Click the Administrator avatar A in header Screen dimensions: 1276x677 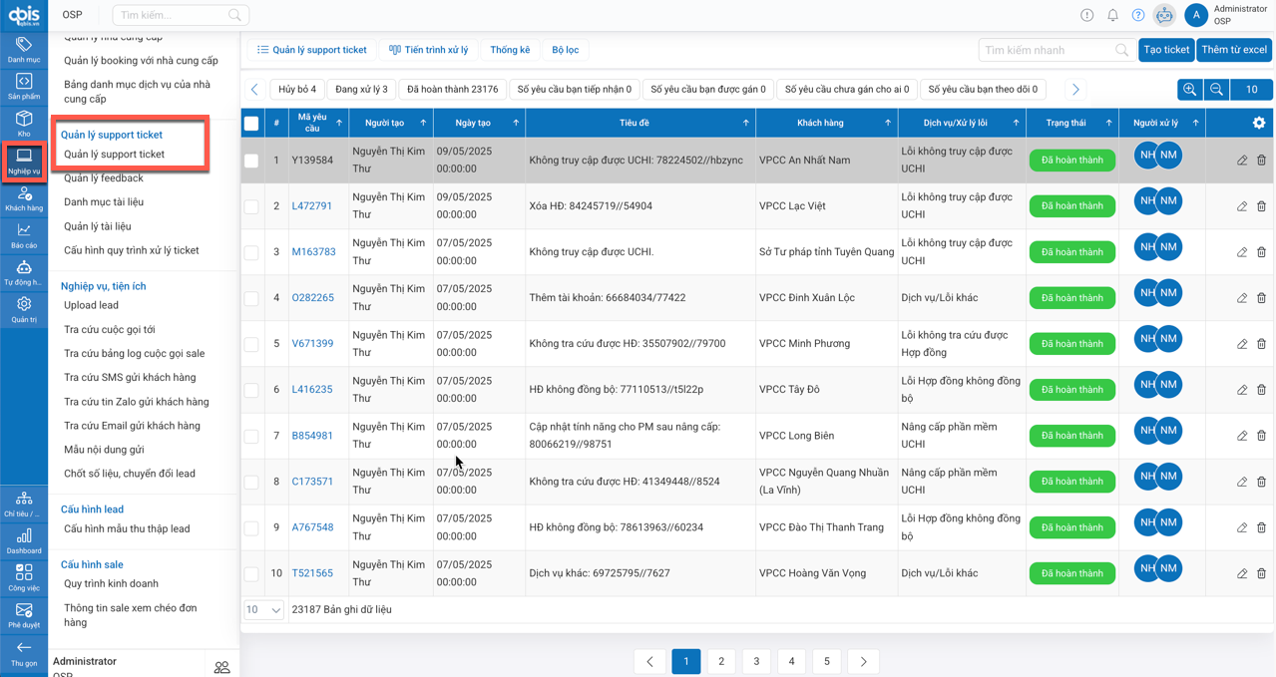(1196, 15)
